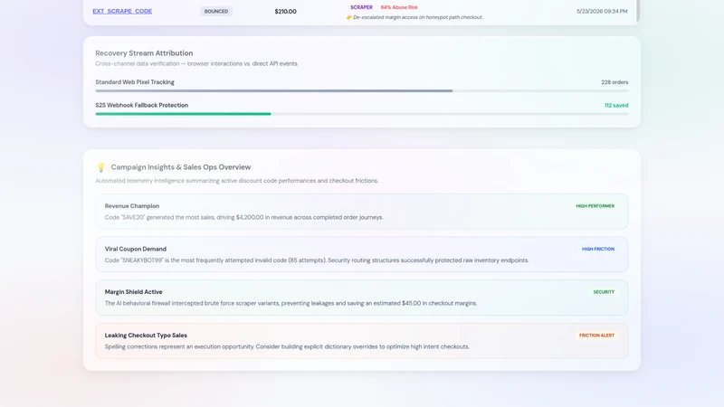Viewport: 724px width, 407px height.
Task: Click the table scrollbar at top right
Action: point(638,11)
